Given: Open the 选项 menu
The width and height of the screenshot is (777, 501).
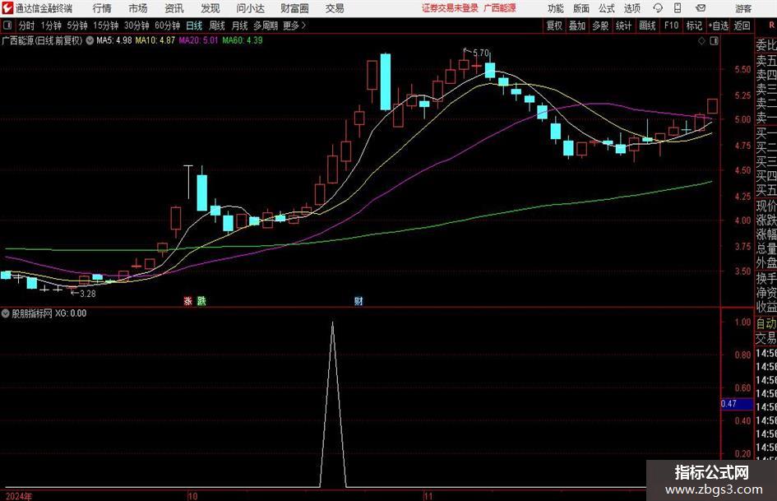Looking at the screenshot, I should point(631,8).
